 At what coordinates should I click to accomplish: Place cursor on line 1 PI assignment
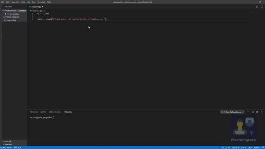(43, 14)
